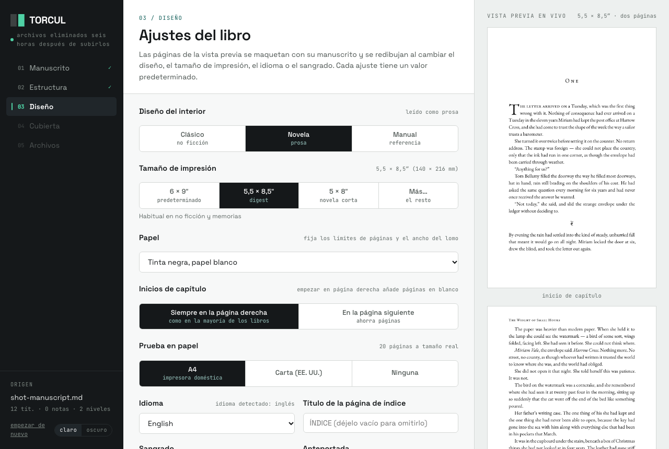Open the Más… print sizes option

pos(418,195)
